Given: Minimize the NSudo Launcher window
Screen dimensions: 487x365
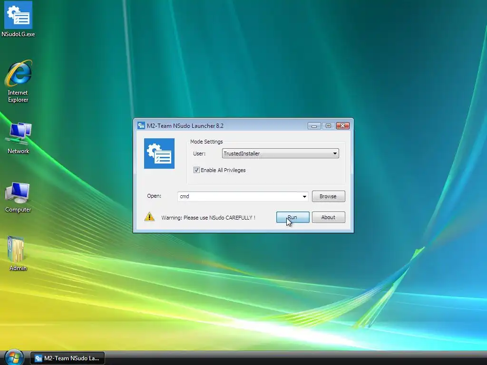Looking at the screenshot, I should (x=314, y=125).
